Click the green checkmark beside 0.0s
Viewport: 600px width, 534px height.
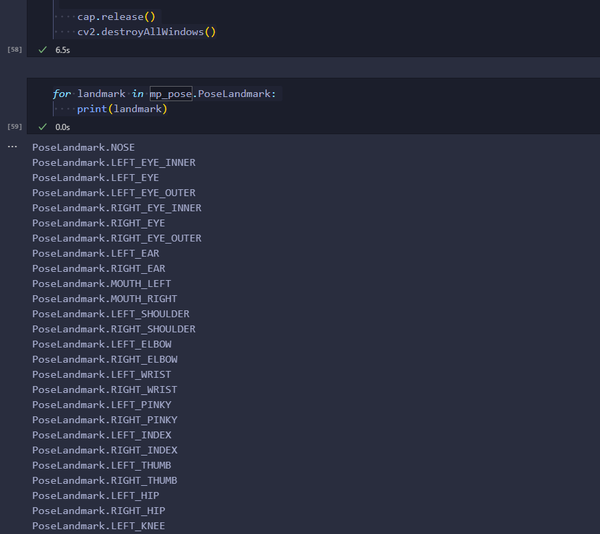pyautogui.click(x=43, y=127)
